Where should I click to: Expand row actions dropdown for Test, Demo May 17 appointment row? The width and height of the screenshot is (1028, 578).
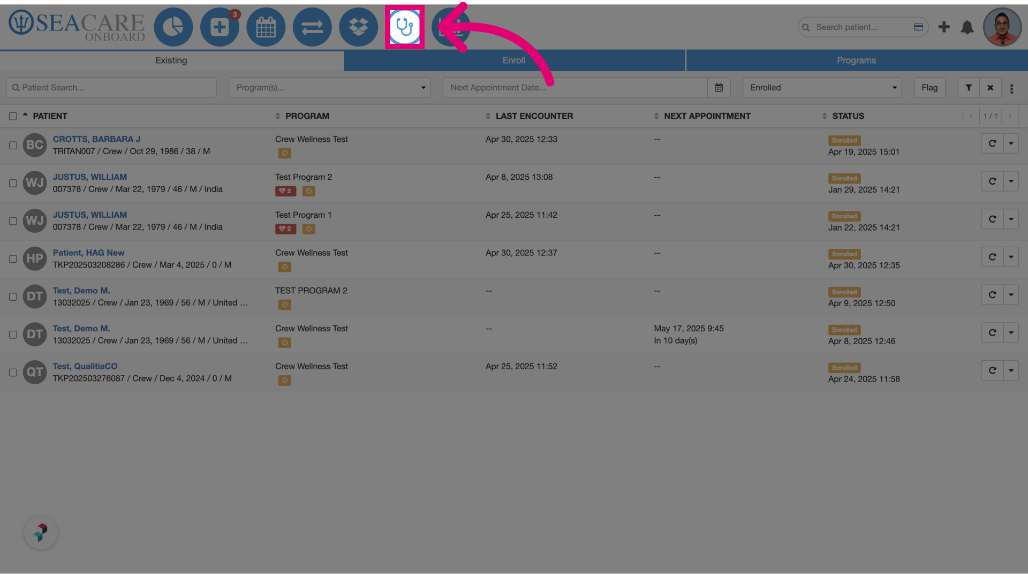pyautogui.click(x=1011, y=333)
